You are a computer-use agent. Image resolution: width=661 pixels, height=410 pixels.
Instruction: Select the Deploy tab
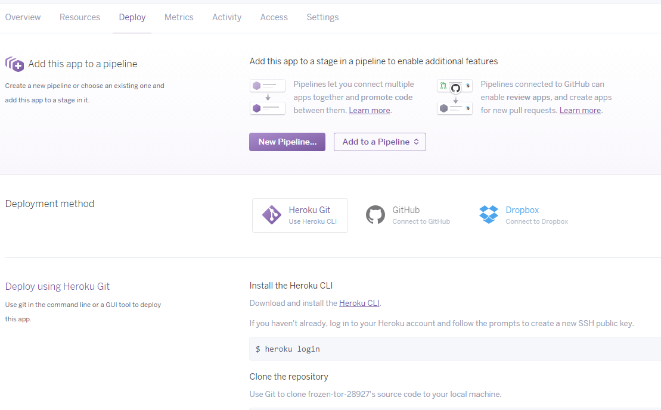132,17
